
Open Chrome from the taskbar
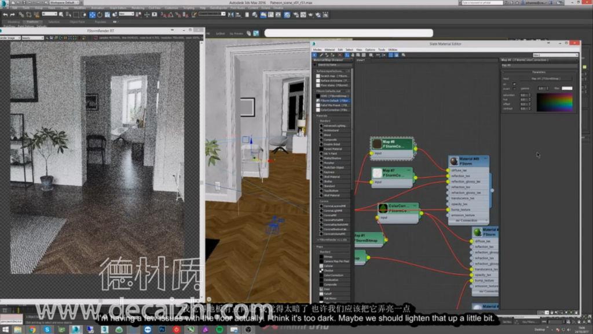click(x=32, y=329)
